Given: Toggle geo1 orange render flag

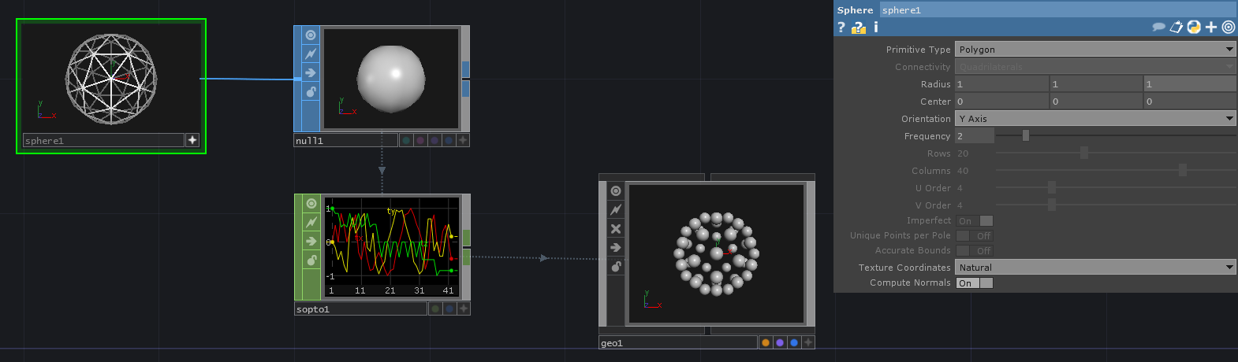Looking at the screenshot, I should tap(766, 342).
